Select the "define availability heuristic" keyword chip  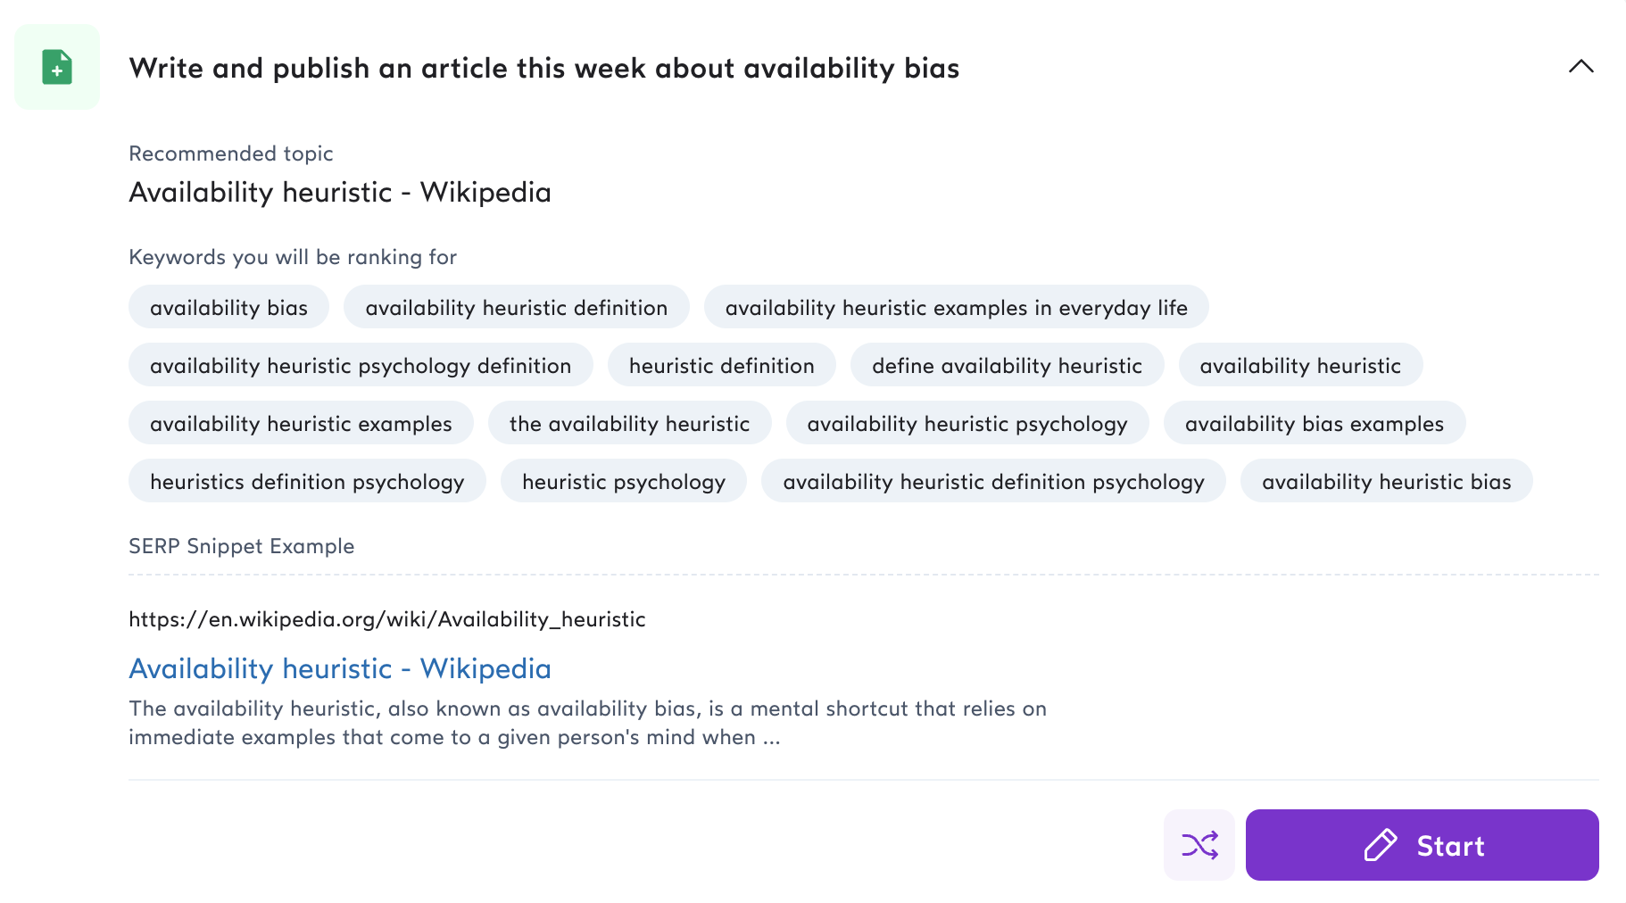click(1007, 365)
